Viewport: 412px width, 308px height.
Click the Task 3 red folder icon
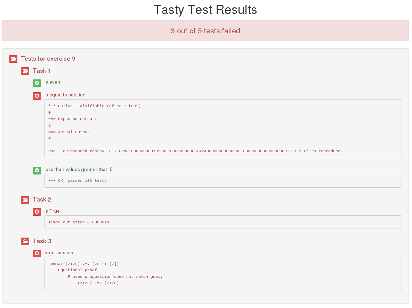[25, 241]
